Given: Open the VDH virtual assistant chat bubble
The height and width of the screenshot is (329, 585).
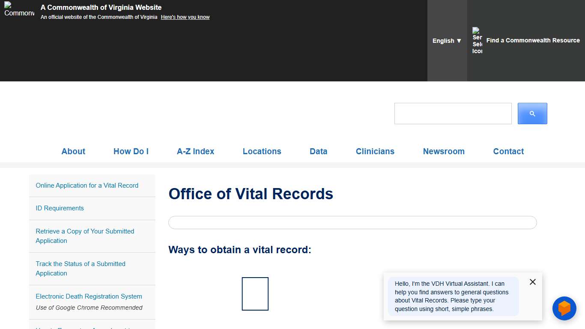Looking at the screenshot, I should (564, 308).
